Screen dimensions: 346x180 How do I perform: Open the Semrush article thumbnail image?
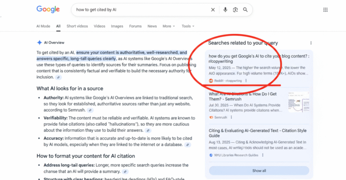coord(299,102)
